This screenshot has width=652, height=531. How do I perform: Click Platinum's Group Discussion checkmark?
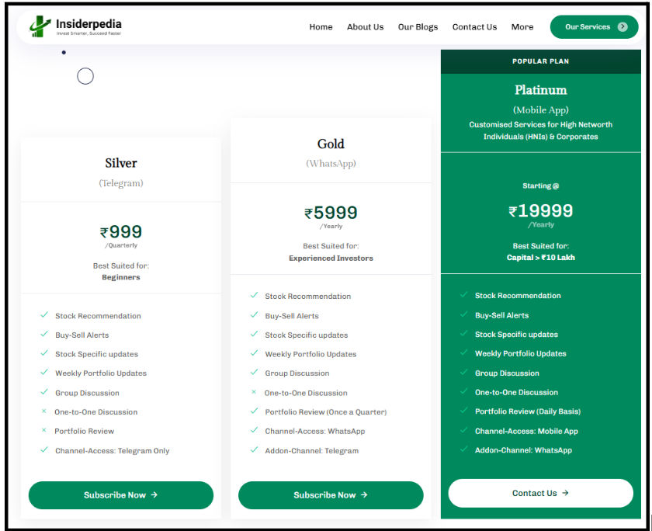[x=464, y=372]
